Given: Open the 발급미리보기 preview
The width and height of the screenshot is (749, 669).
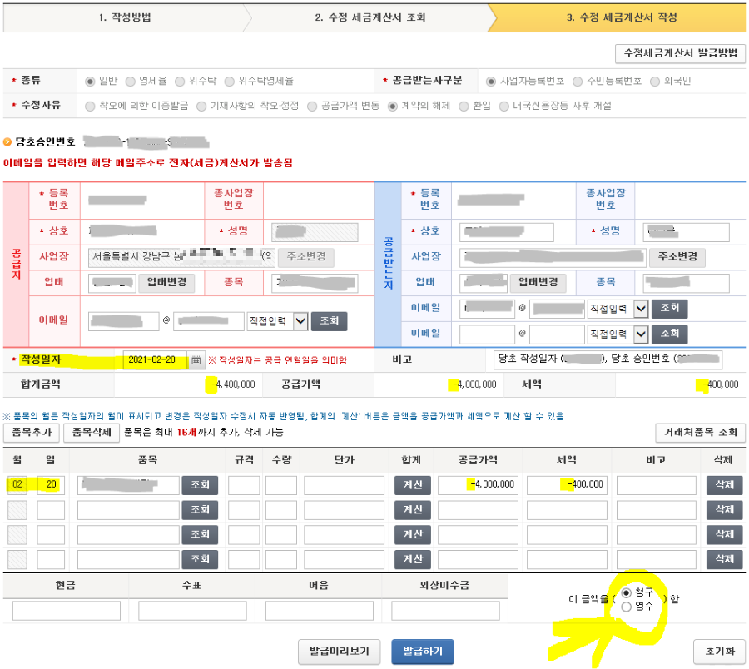Looking at the screenshot, I should tap(339, 652).
